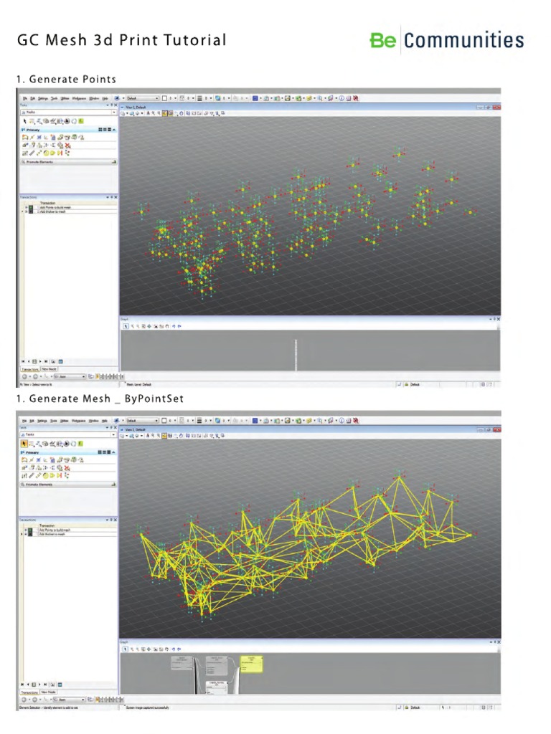Open the Workspace menu in the Generate Points window
The image size is (551, 734).
click(x=79, y=98)
